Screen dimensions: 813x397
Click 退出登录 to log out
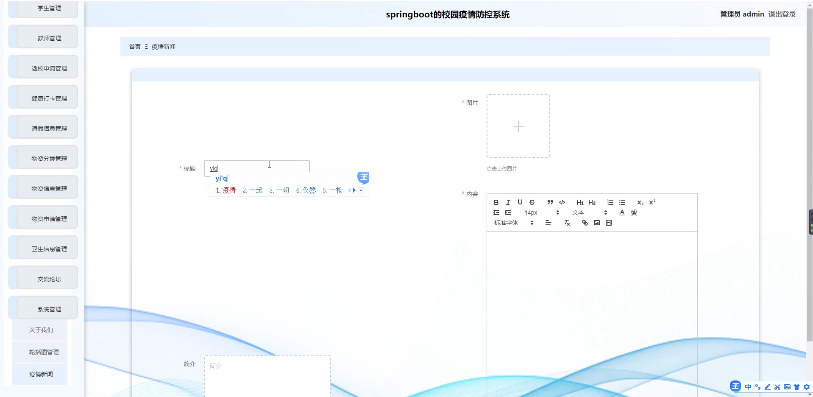782,14
